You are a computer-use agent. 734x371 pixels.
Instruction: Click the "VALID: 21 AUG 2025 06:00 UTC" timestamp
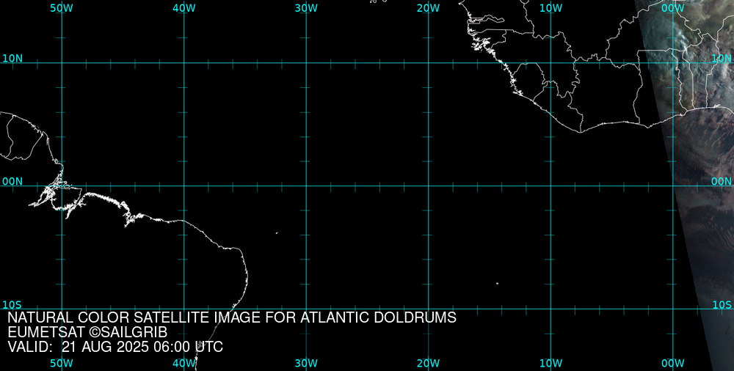pyautogui.click(x=116, y=347)
